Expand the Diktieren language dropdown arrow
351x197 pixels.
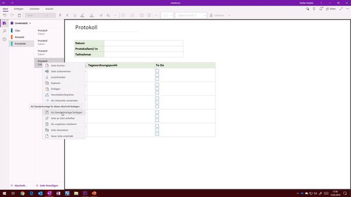click(229, 15)
